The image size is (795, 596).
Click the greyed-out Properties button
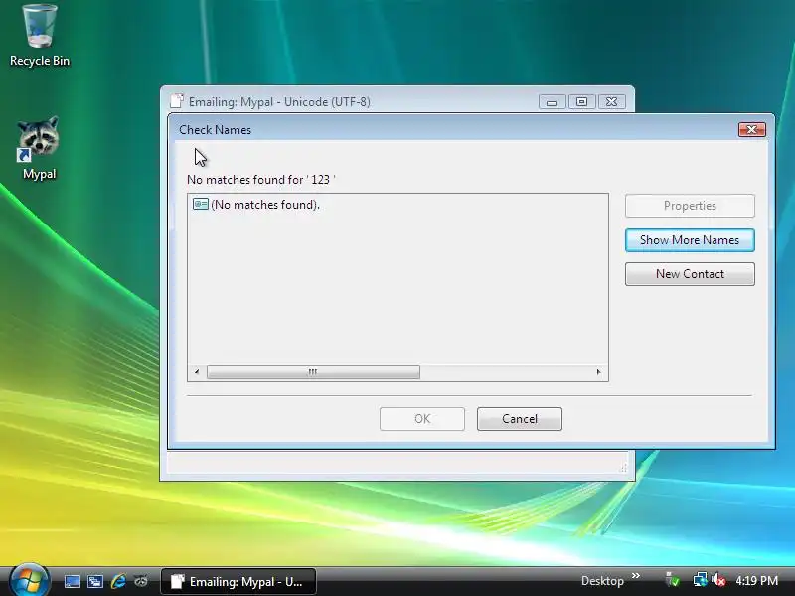coord(690,206)
